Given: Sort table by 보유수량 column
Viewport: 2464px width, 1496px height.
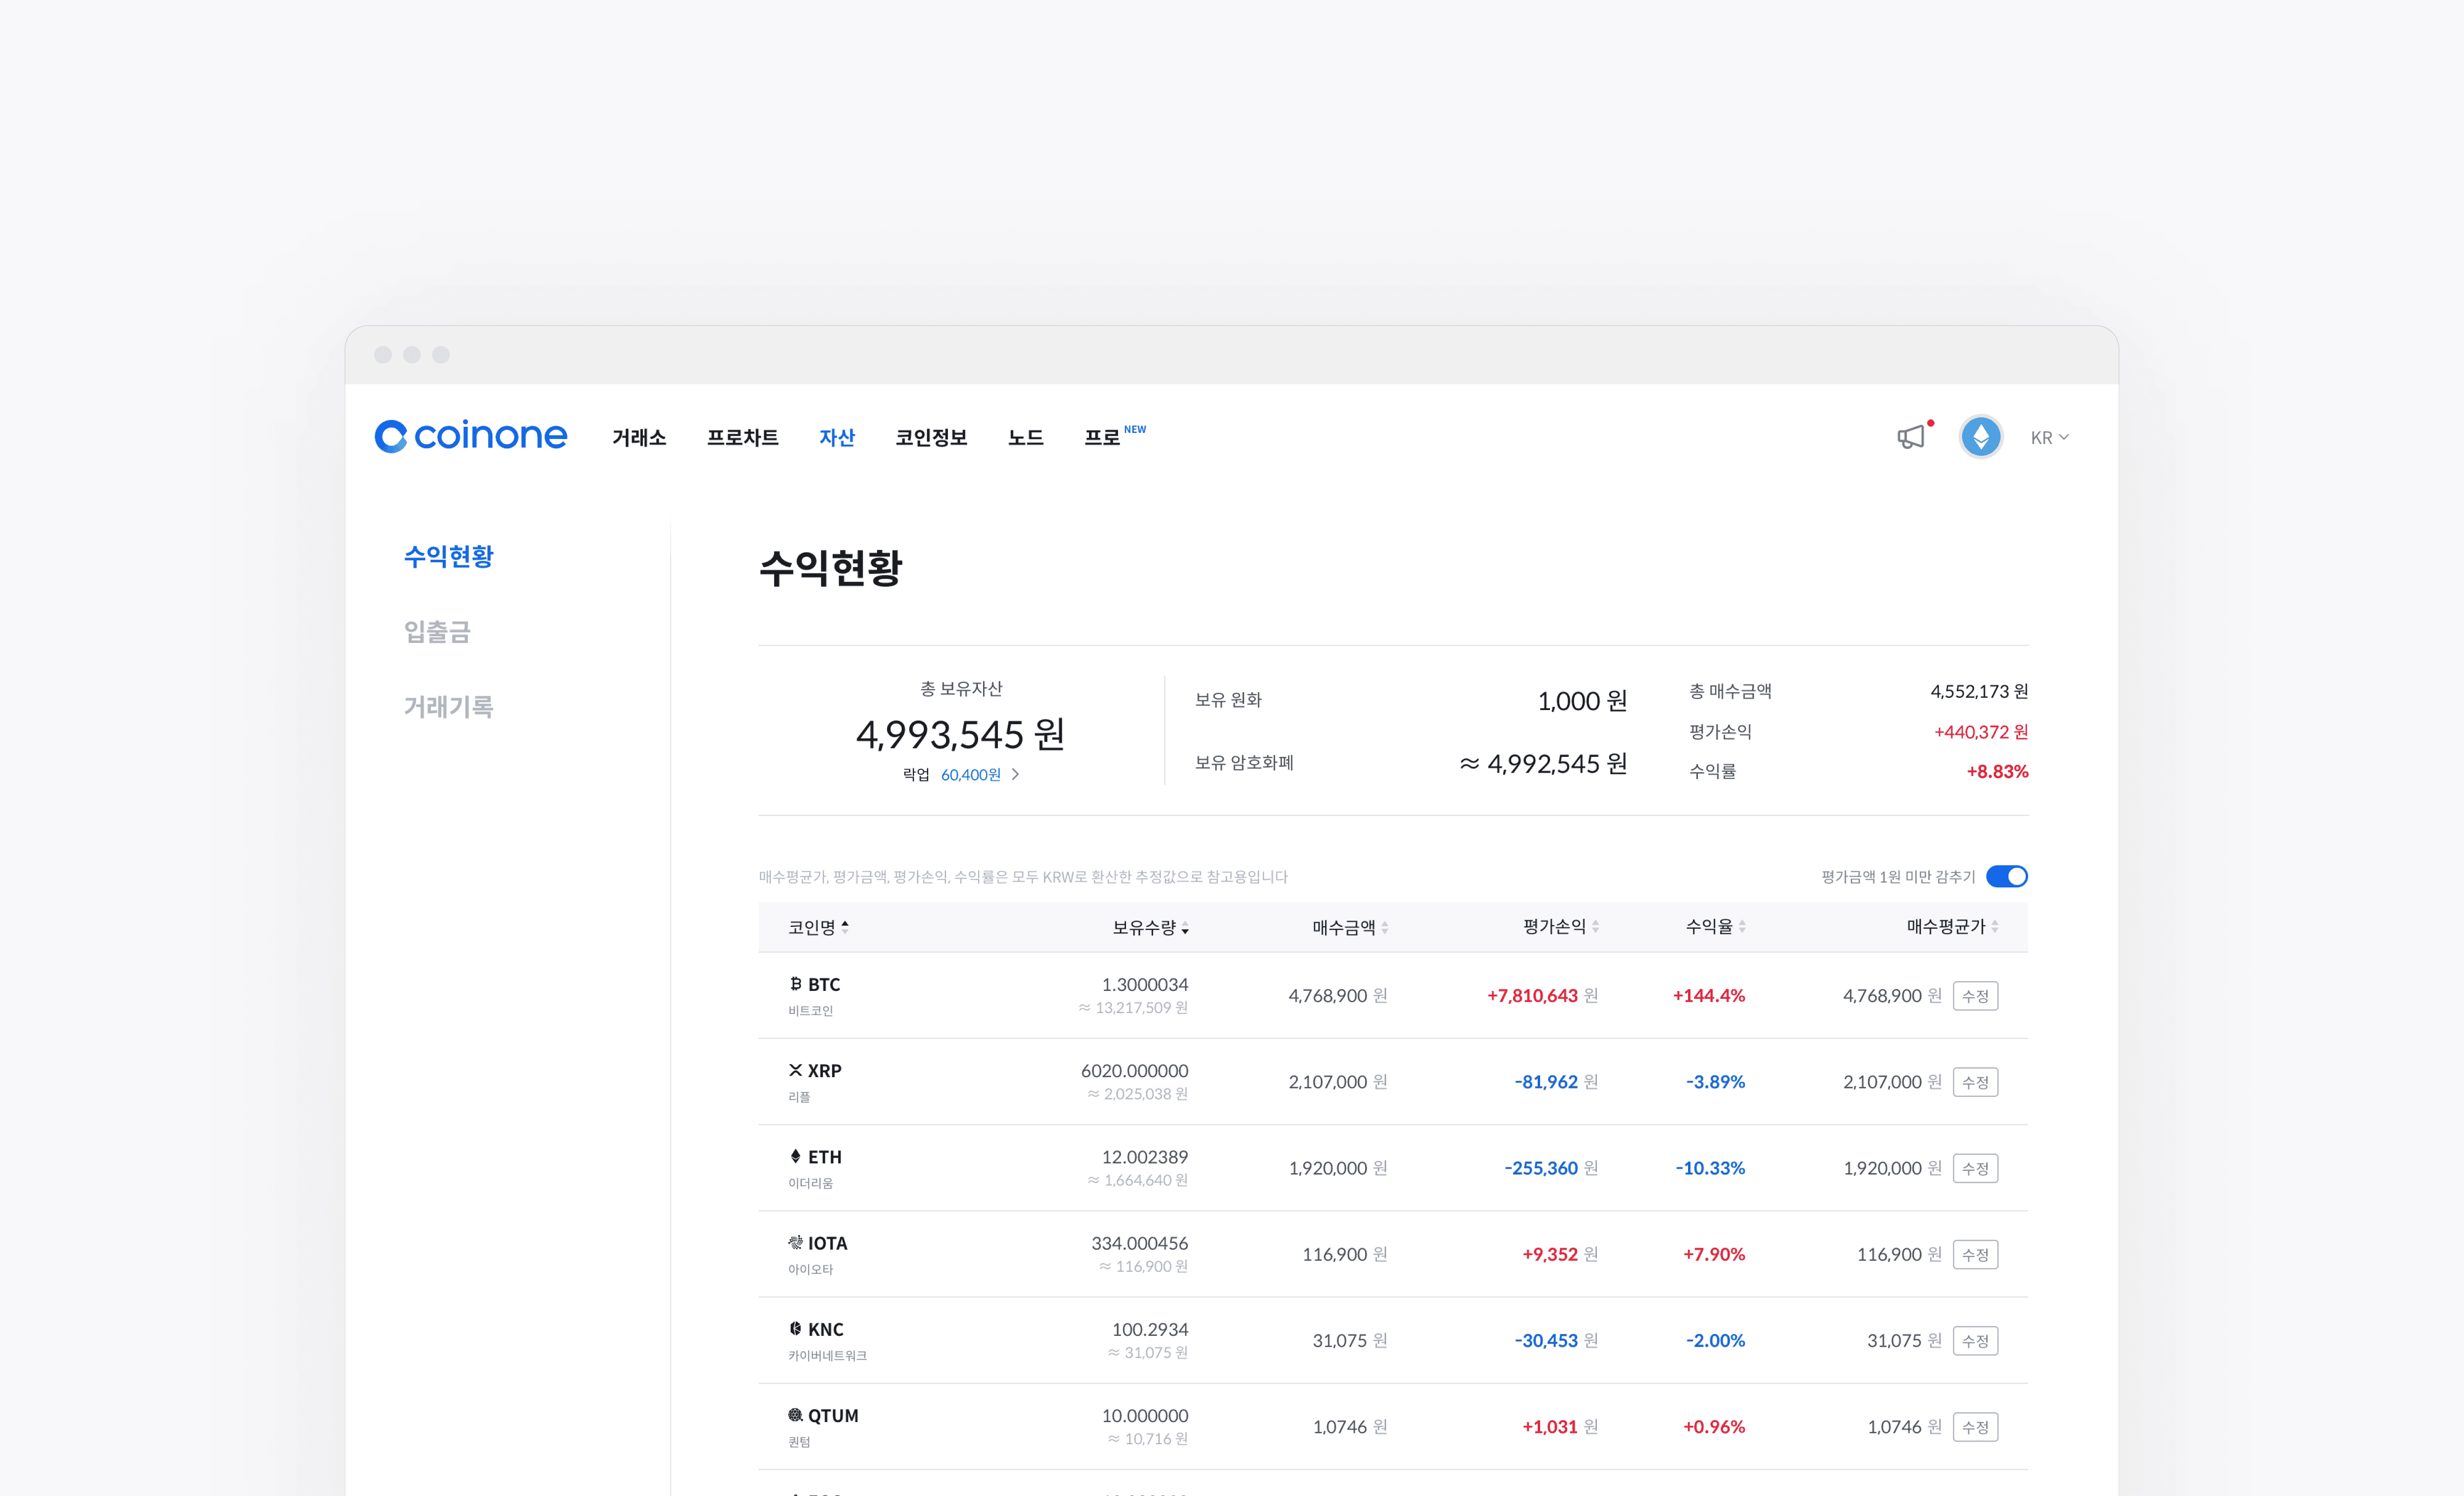Looking at the screenshot, I should pyautogui.click(x=1150, y=927).
